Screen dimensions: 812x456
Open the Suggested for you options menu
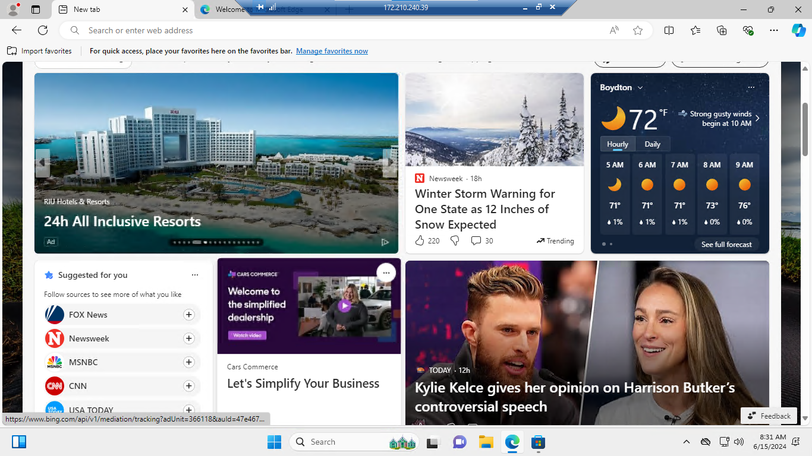195,275
